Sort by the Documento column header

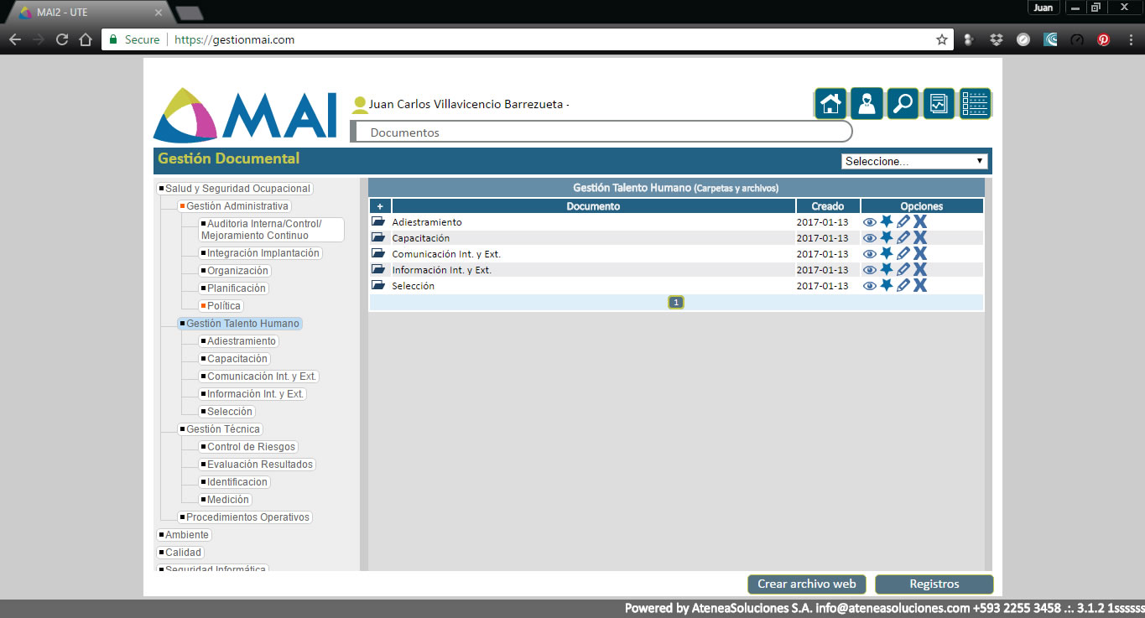[x=593, y=206]
